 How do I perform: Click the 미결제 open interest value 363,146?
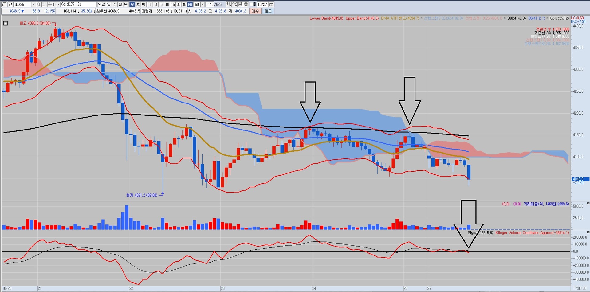pos(163,11)
